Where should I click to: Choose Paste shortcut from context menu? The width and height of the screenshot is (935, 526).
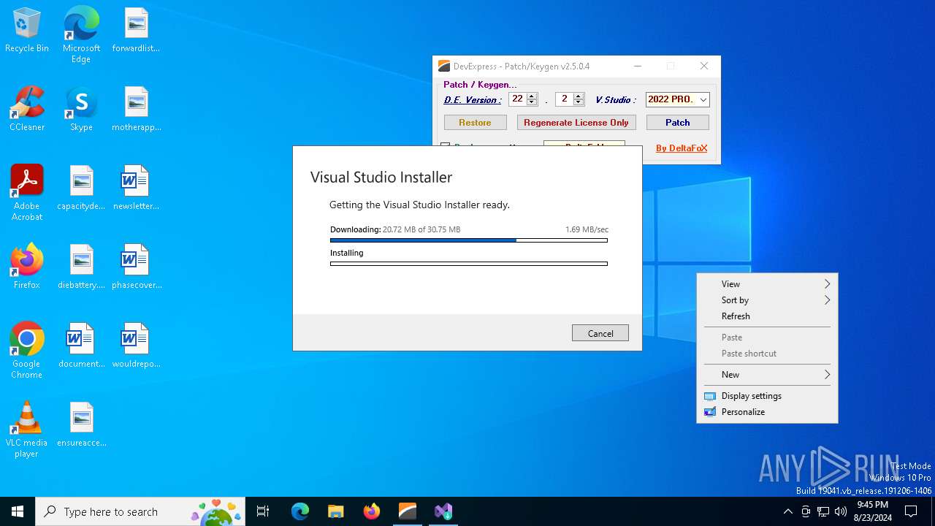(x=767, y=354)
